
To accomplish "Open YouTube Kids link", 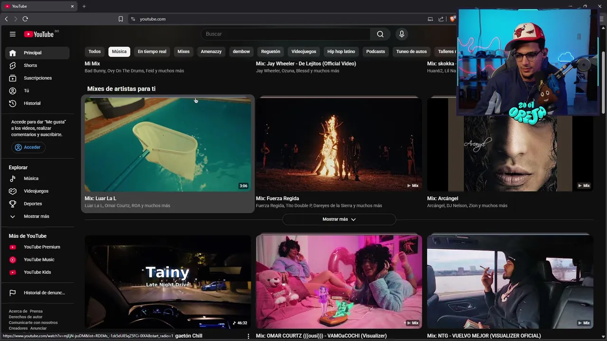I will pyautogui.click(x=37, y=272).
